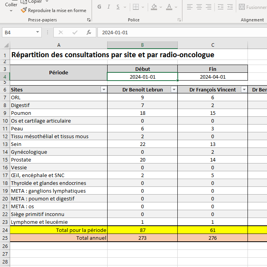Toggle underline formatting (S)
This screenshot has height=267, width=267.
[x=118, y=7]
